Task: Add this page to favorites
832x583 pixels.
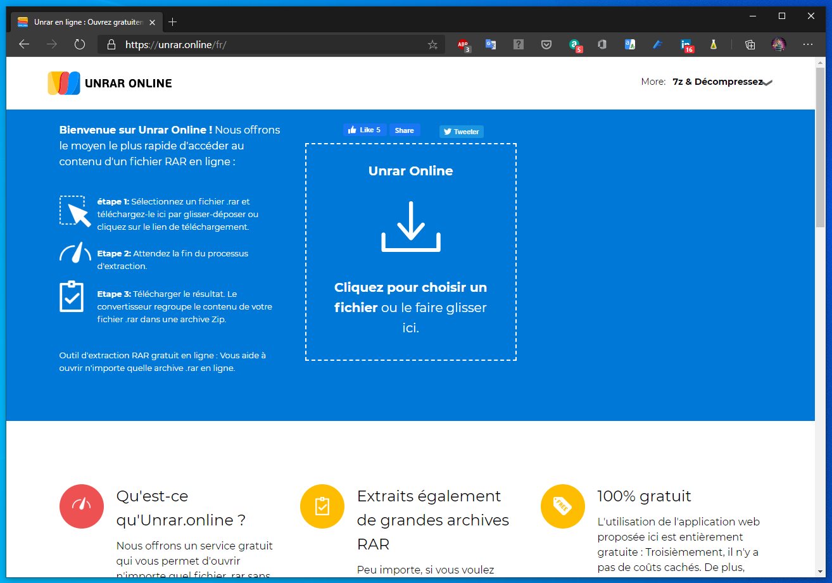Action: pos(432,44)
